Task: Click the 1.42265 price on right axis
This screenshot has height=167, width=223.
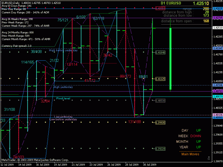Action: click(218, 37)
